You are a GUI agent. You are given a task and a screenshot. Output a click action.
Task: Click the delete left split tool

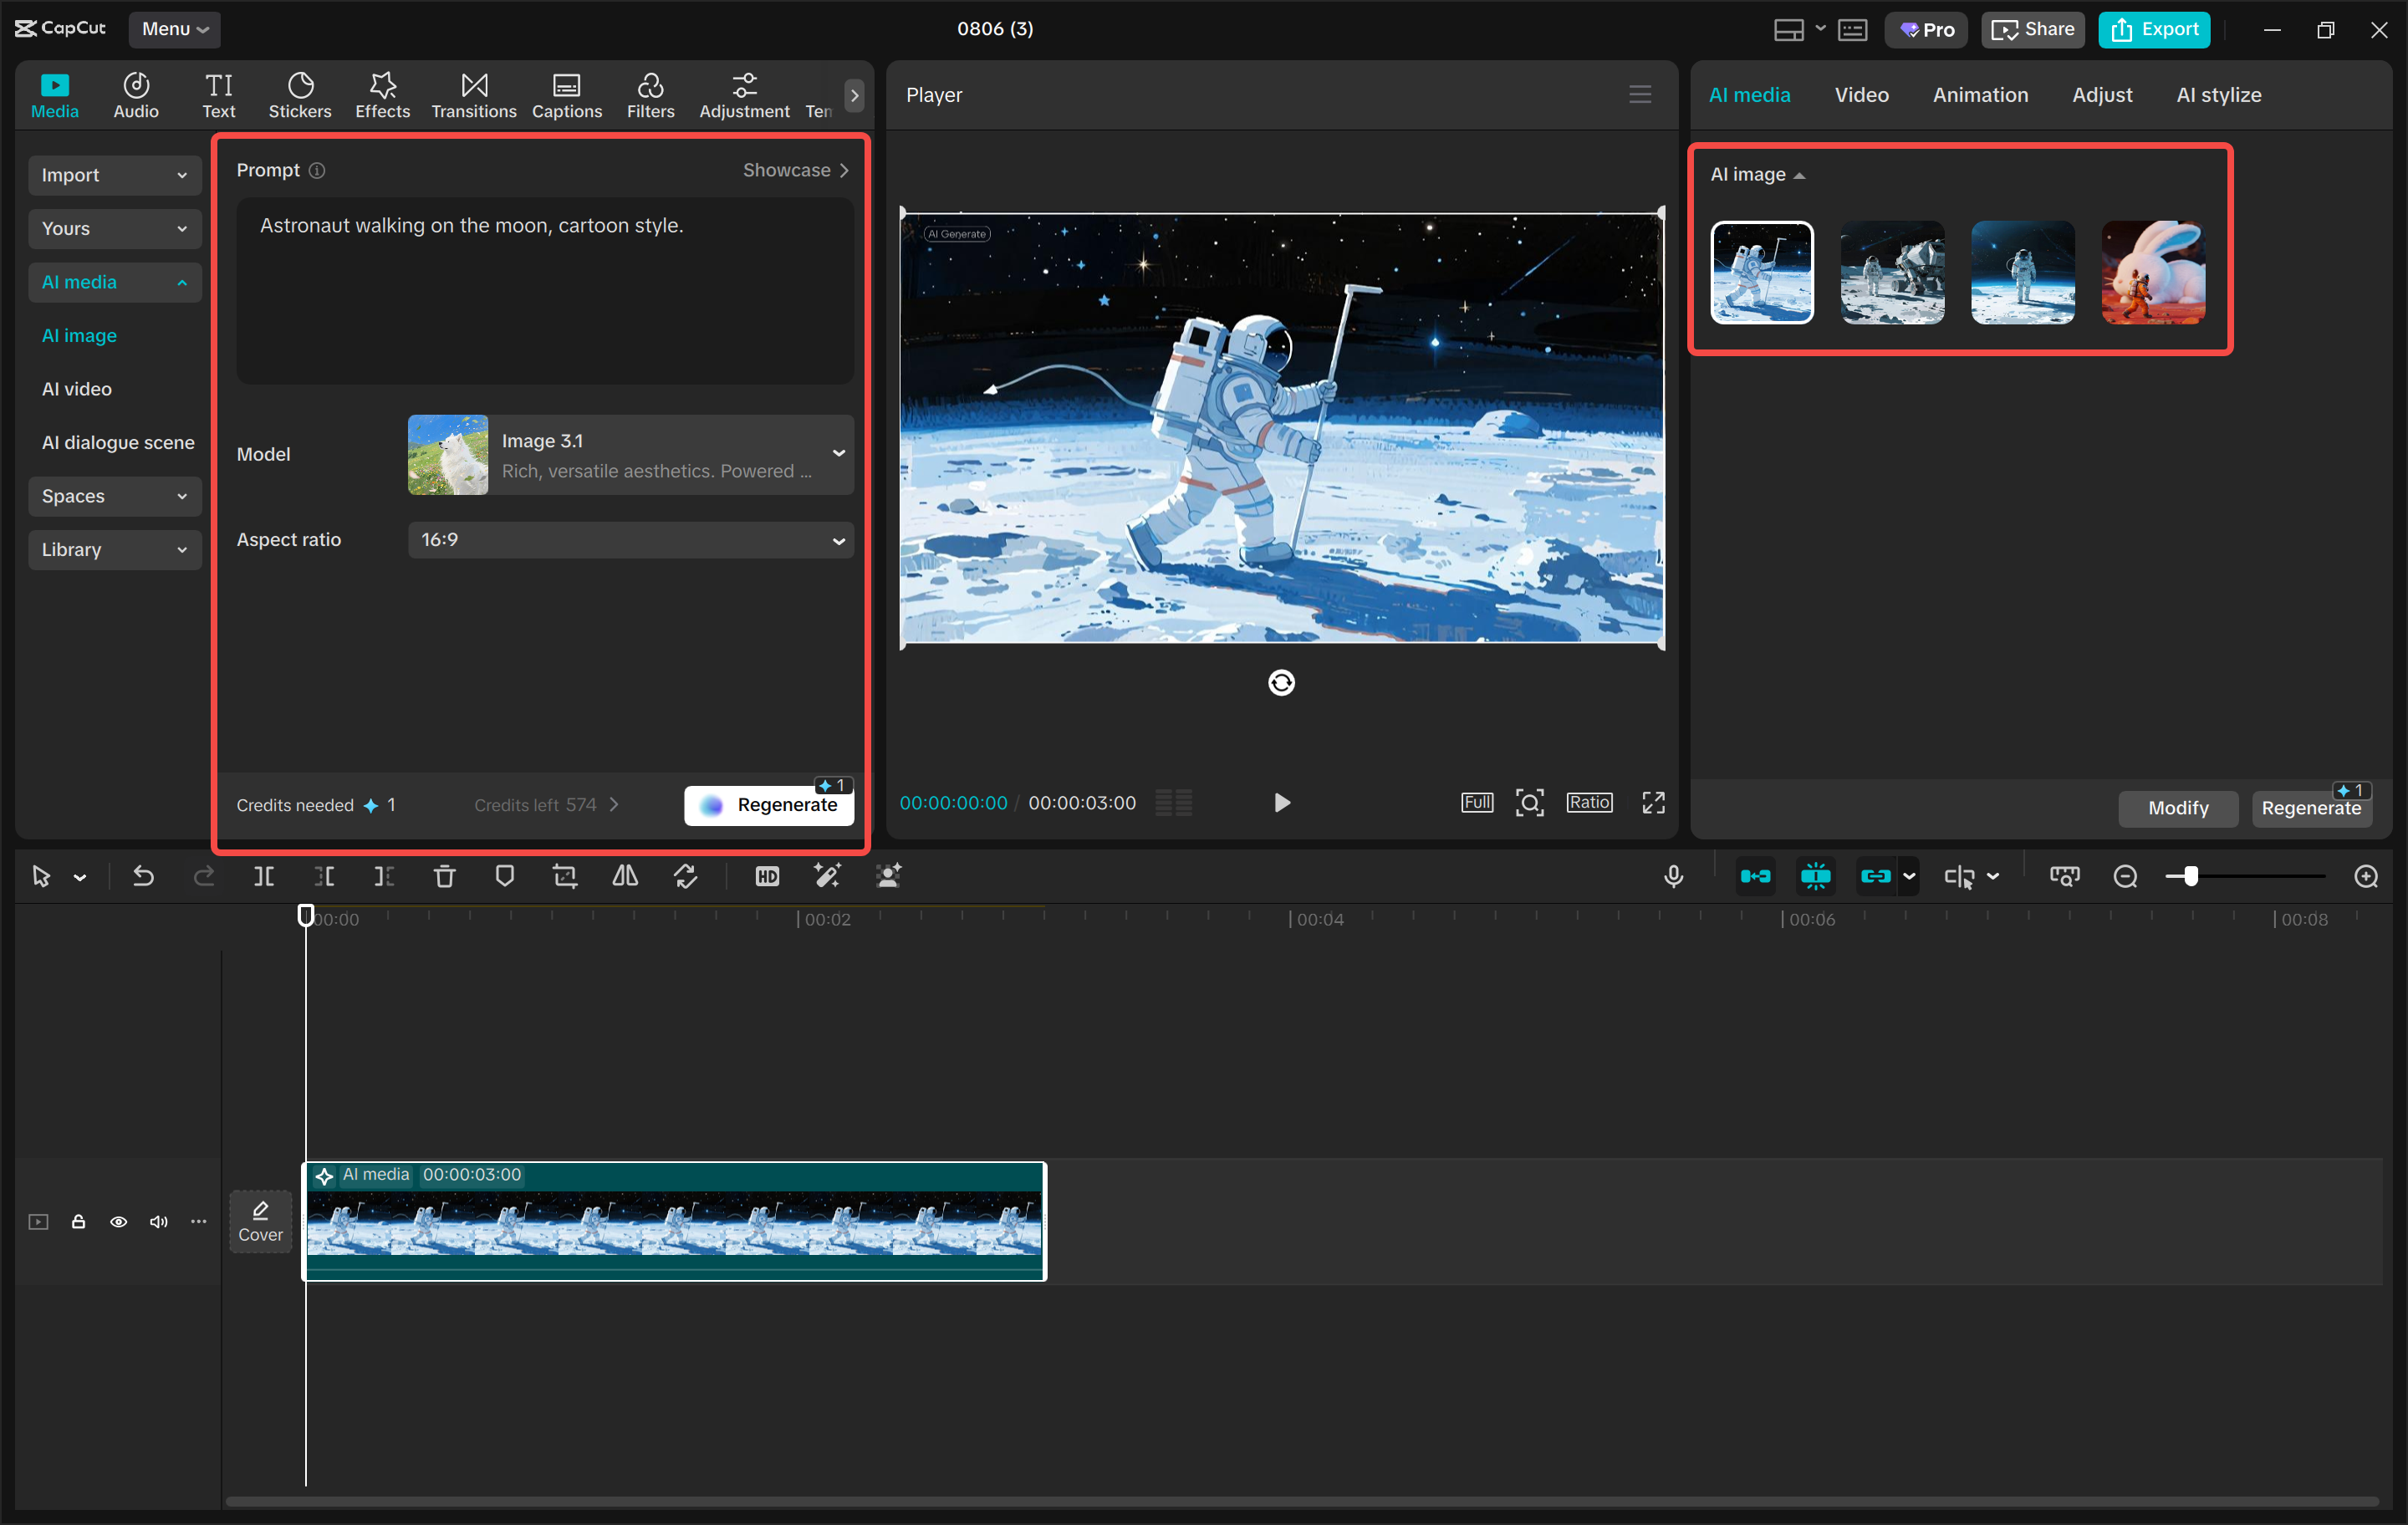coord(324,876)
